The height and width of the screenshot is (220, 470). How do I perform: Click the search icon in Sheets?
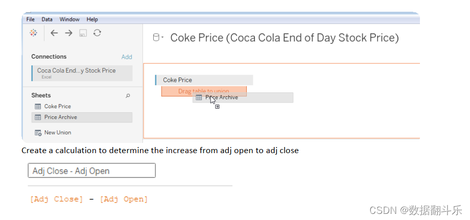[128, 95]
